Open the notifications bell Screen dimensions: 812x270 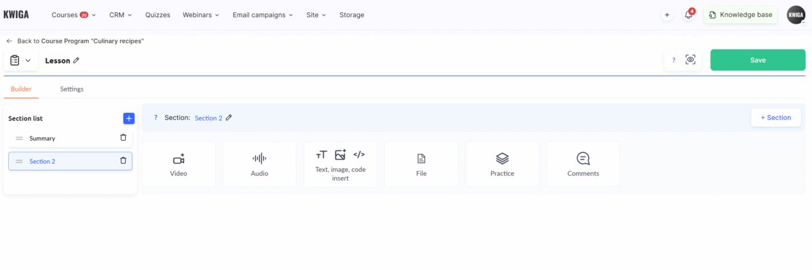point(688,15)
